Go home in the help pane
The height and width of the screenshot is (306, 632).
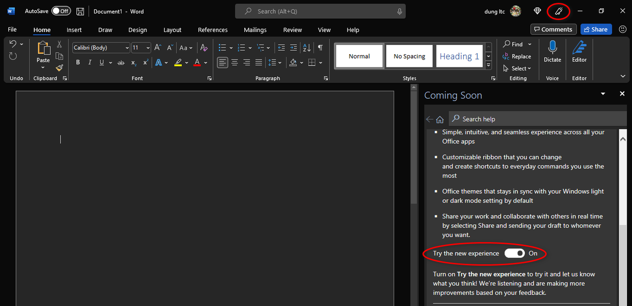click(440, 119)
